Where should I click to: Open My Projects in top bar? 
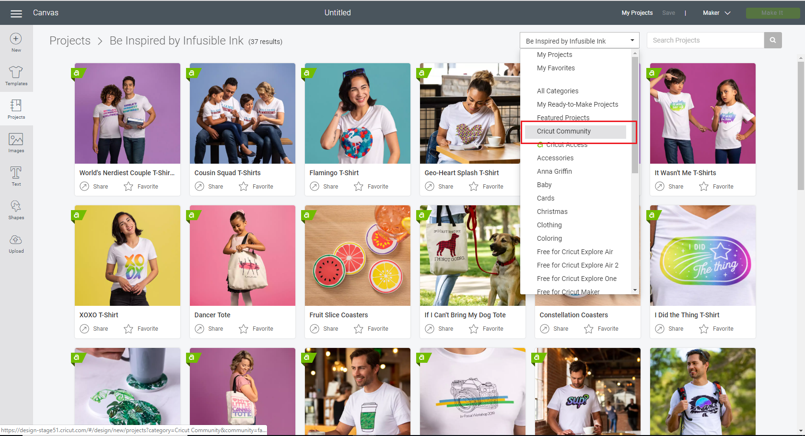pyautogui.click(x=637, y=13)
